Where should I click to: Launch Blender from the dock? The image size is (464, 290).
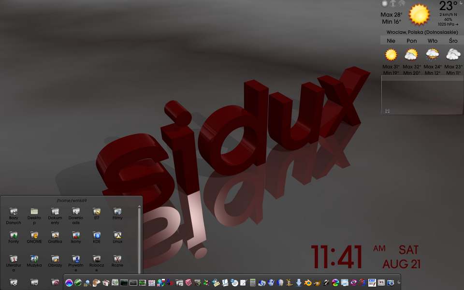(x=308, y=283)
